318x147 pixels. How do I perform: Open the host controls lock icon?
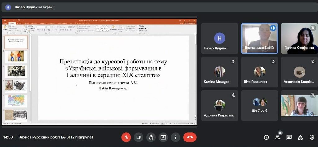tap(312, 137)
